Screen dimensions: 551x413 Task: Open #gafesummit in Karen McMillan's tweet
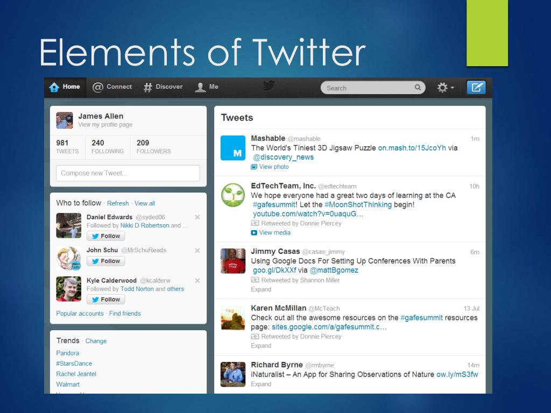(421, 317)
